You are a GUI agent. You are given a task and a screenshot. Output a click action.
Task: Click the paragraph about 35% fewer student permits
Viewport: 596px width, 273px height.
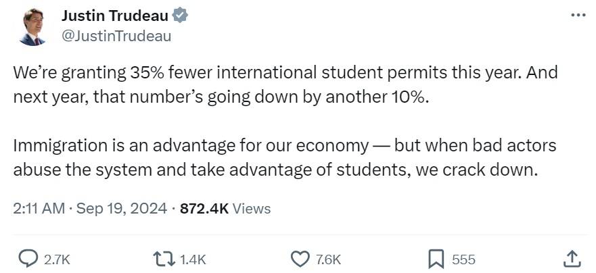tap(284, 84)
